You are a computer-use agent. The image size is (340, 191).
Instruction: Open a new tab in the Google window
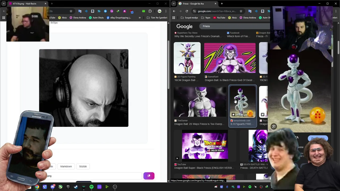point(222,3)
